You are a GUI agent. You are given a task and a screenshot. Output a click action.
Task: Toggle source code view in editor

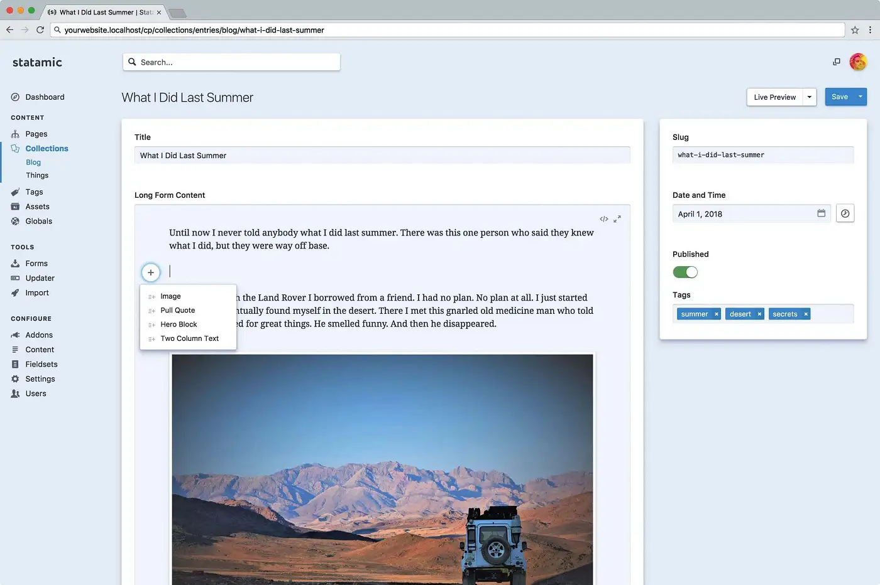[604, 219]
